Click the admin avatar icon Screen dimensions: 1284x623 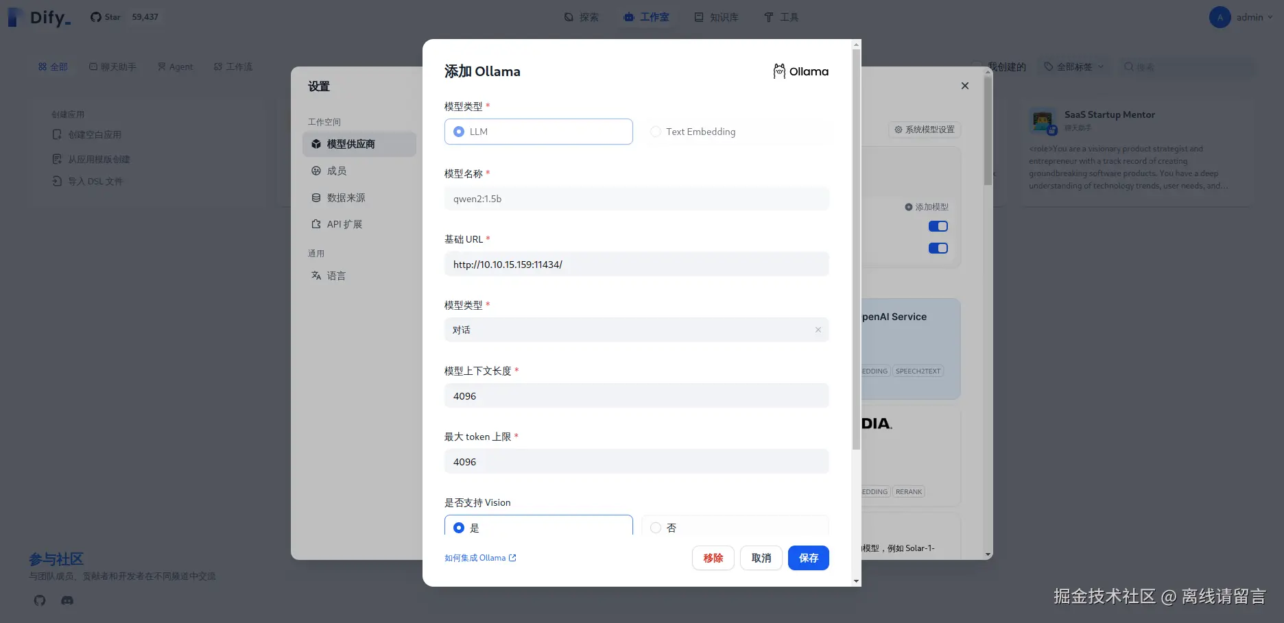tap(1220, 17)
